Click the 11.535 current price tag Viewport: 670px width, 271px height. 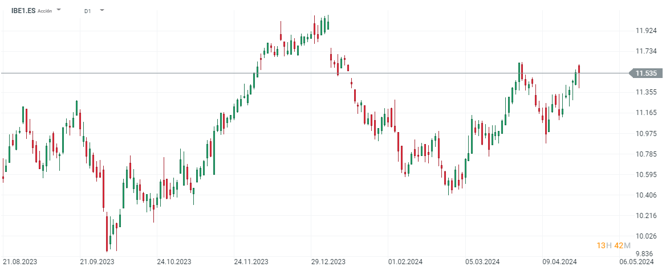point(645,73)
